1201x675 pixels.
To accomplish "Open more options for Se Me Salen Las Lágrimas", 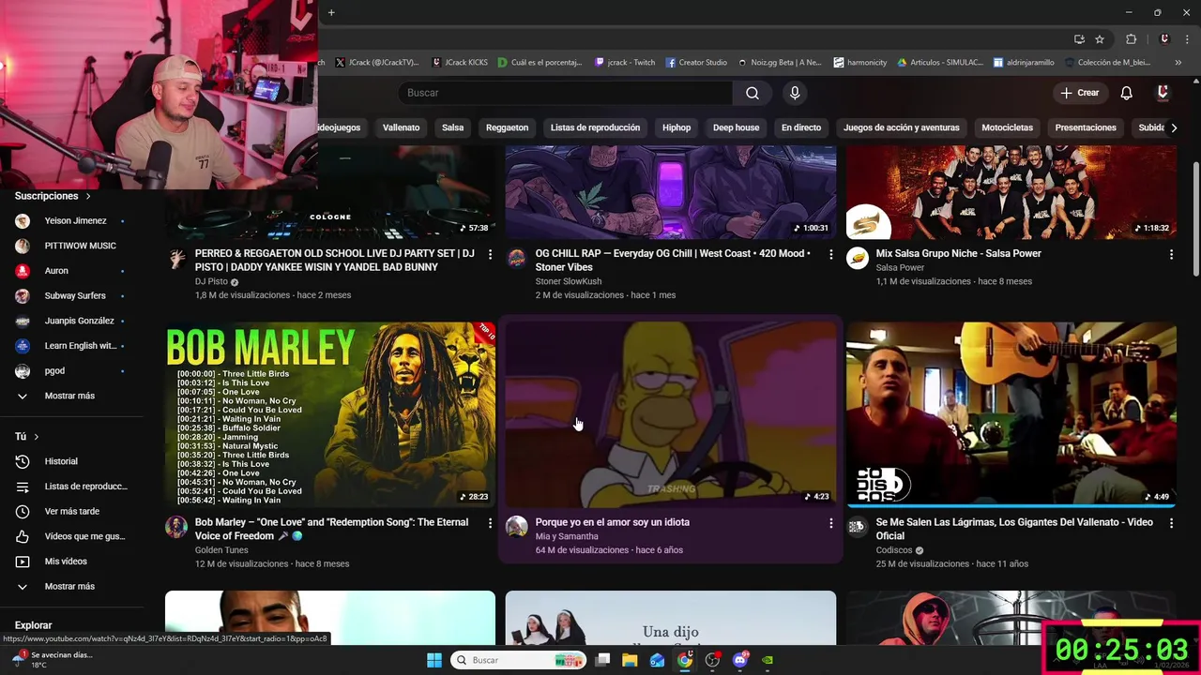I will tap(1171, 523).
